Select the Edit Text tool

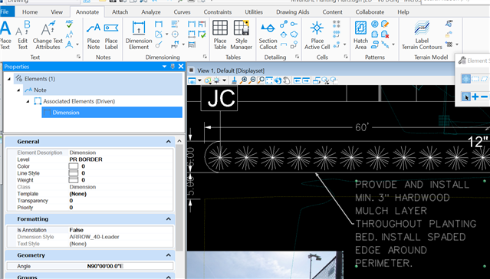pyautogui.click(x=22, y=35)
